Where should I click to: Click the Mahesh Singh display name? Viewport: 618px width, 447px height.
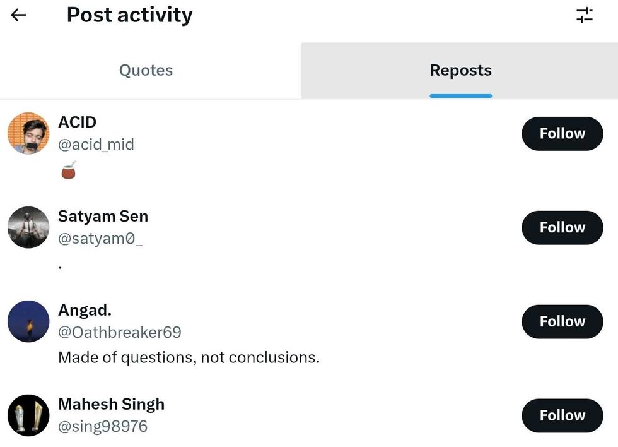point(111,404)
